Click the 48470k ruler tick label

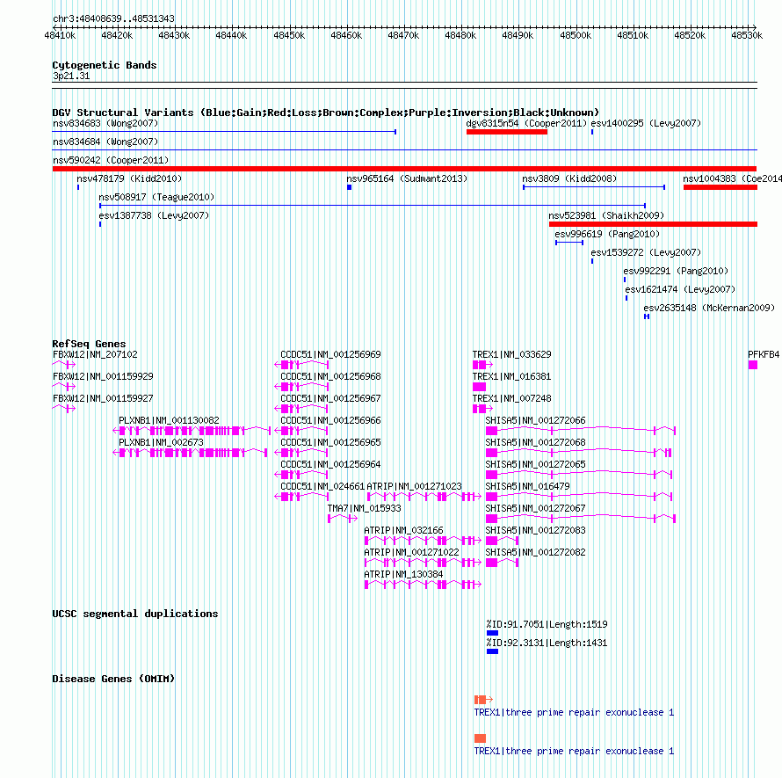pos(403,35)
